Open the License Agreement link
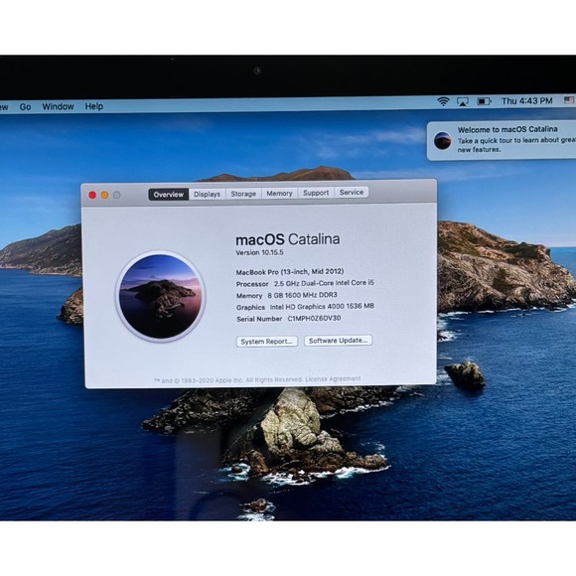Screen dimensions: 576x576 pyautogui.click(x=333, y=378)
